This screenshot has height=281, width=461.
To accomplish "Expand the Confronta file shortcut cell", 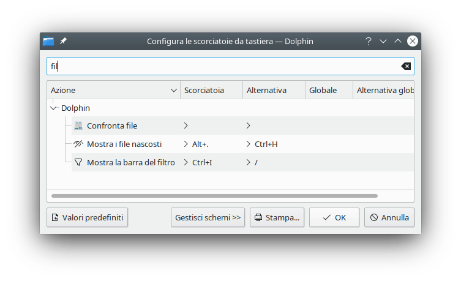I will [186, 126].
